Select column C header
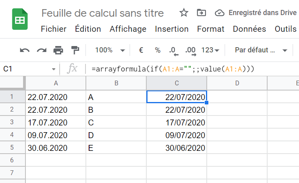 point(177,83)
